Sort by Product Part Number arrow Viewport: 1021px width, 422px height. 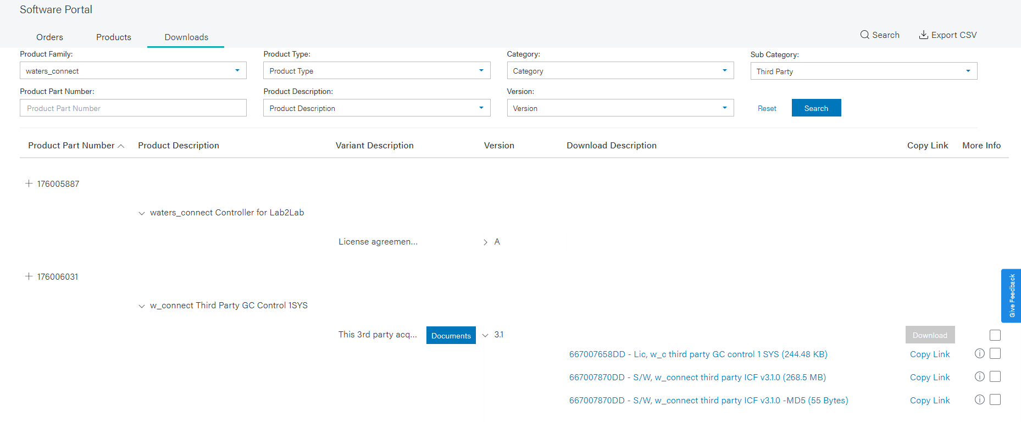click(x=121, y=146)
